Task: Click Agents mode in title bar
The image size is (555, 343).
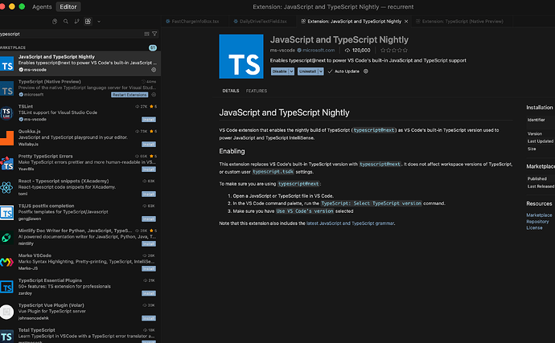Action: [42, 6]
